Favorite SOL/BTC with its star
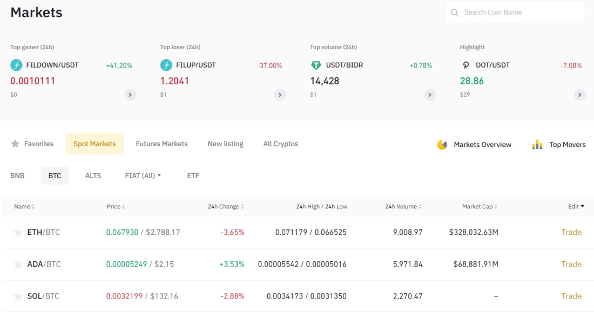 [18, 296]
